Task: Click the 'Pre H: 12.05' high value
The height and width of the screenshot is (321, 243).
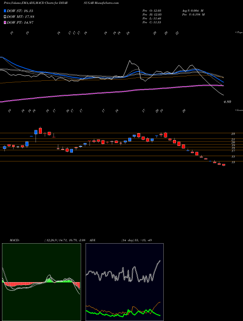Action: (152, 15)
